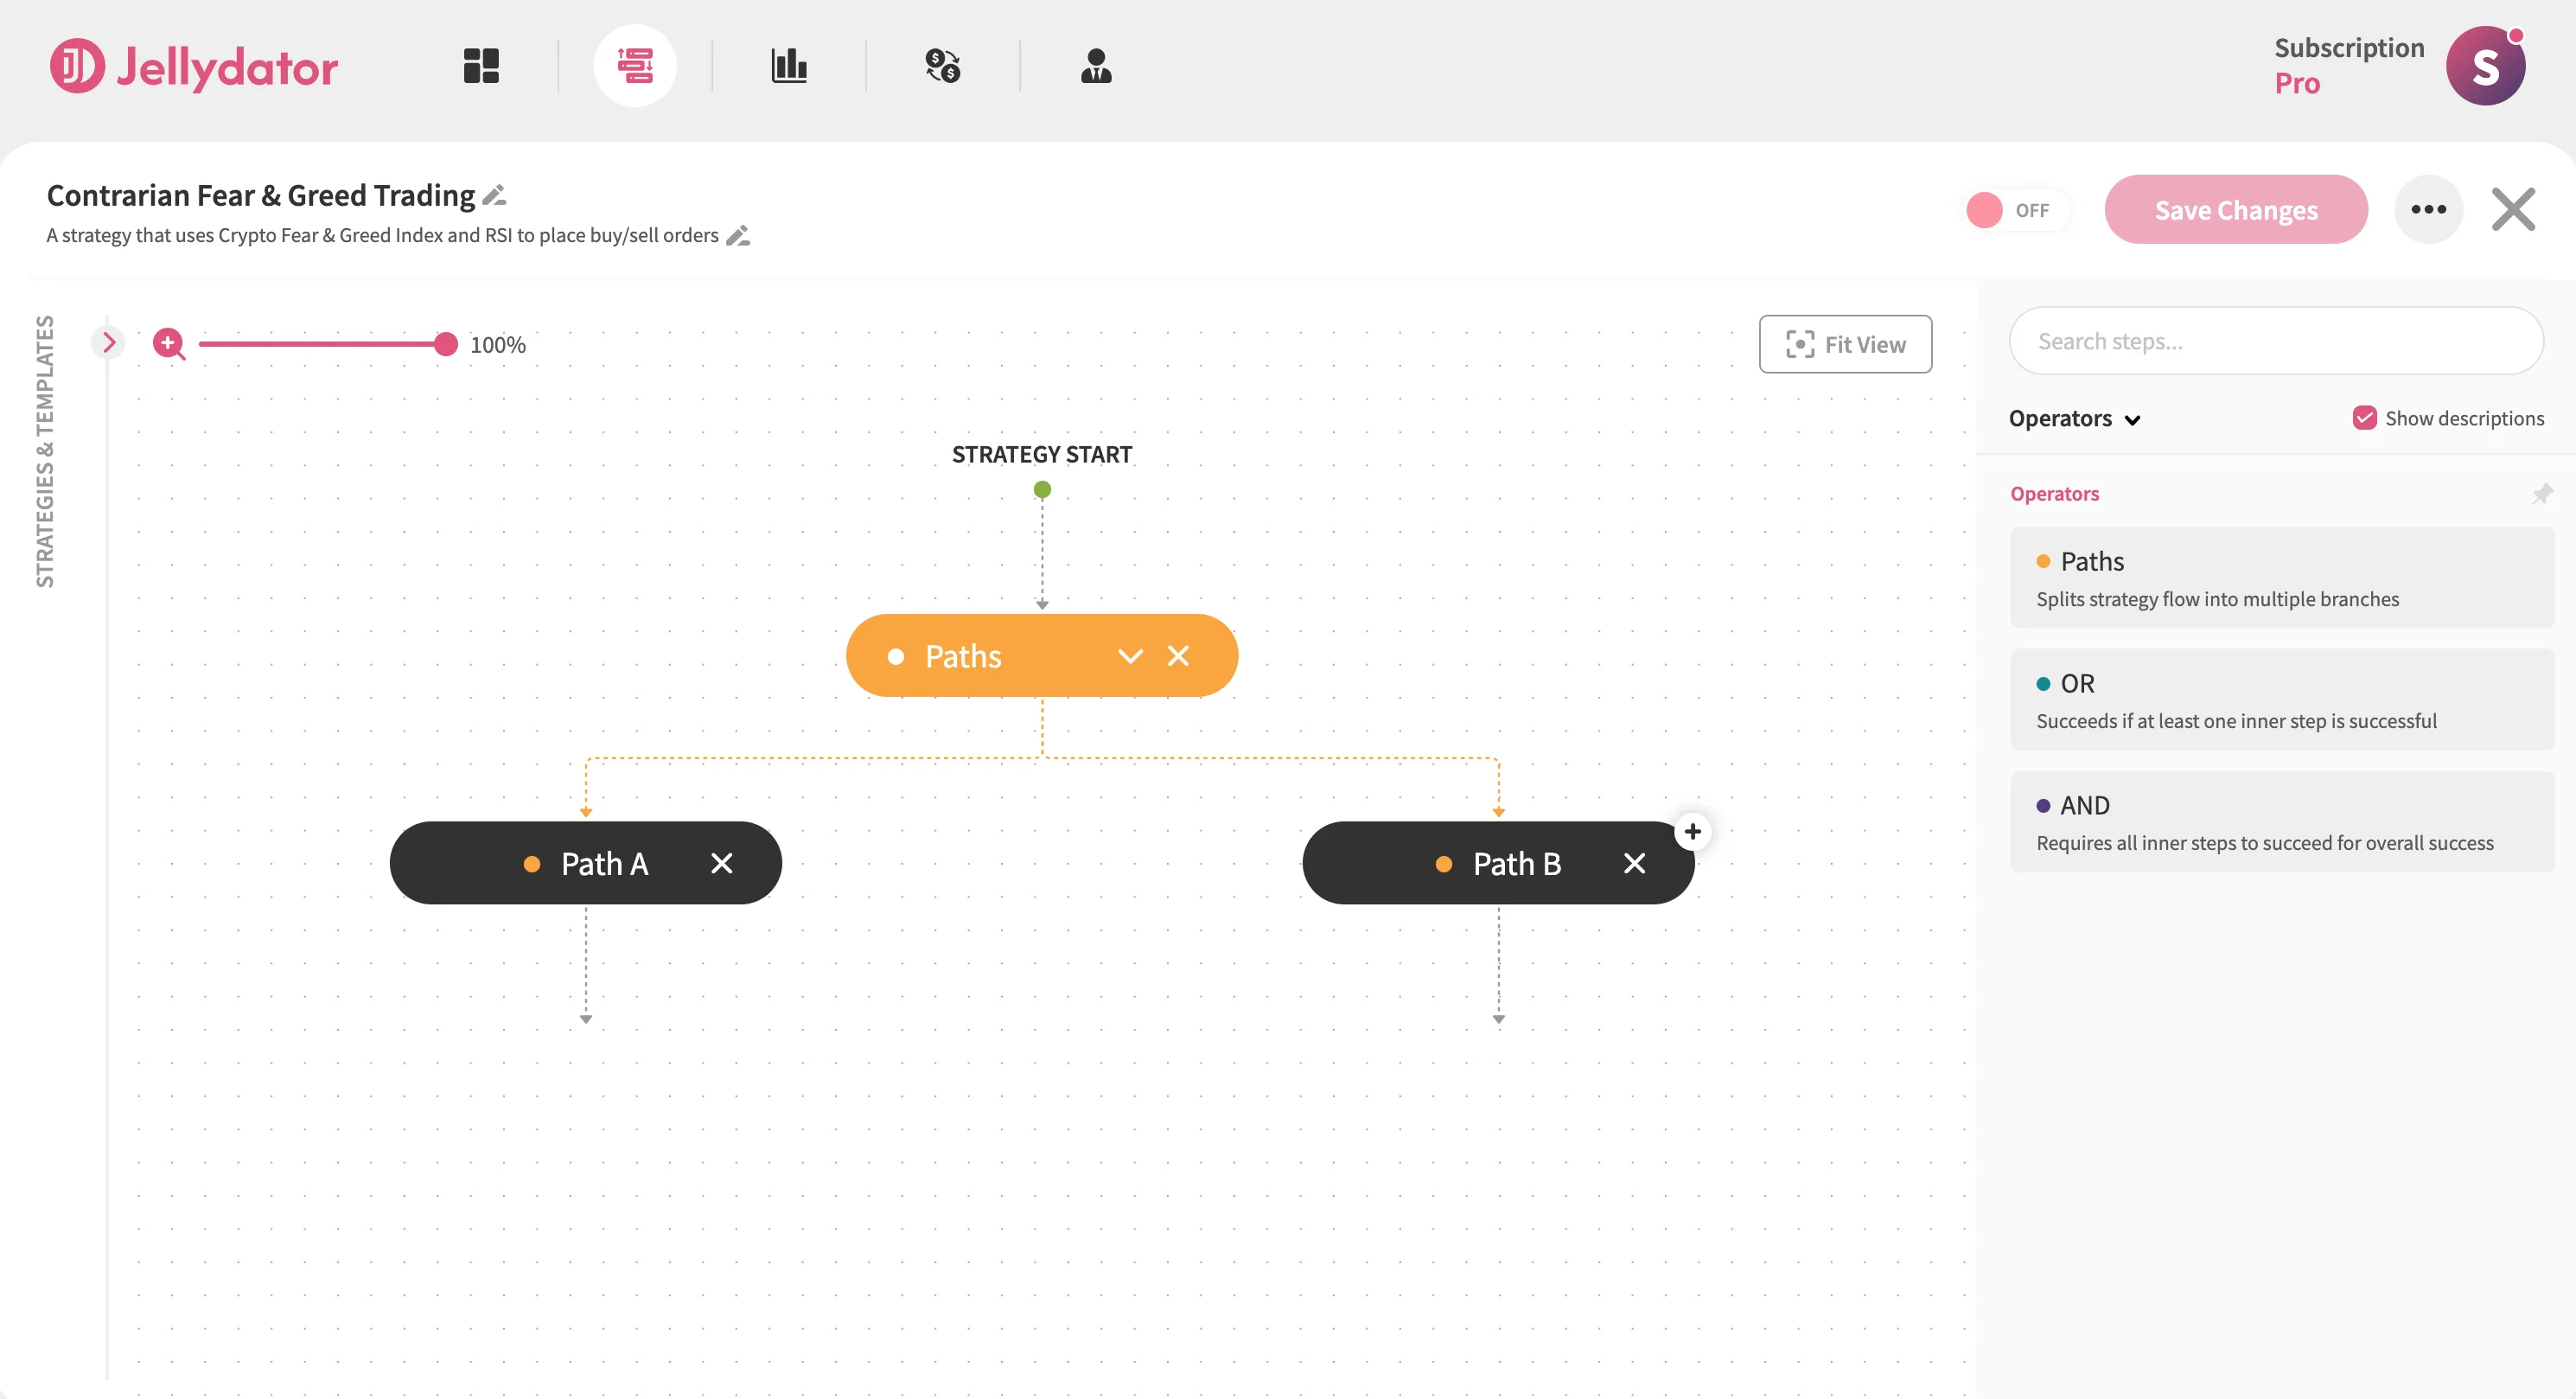Click the green Strategy Start dot

pos(1042,490)
